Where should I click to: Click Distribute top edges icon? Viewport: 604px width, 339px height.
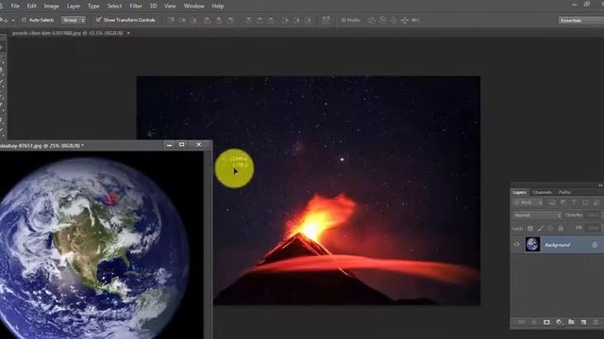pos(248,20)
